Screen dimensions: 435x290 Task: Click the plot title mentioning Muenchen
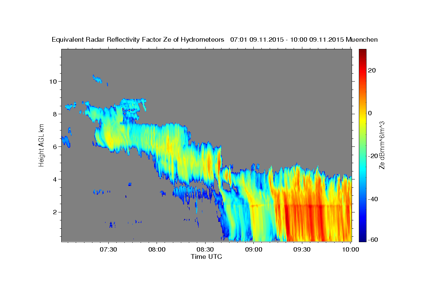pos(215,40)
